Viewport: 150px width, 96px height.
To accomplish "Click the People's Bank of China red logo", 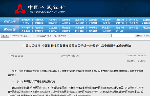I will coord(20,9).
